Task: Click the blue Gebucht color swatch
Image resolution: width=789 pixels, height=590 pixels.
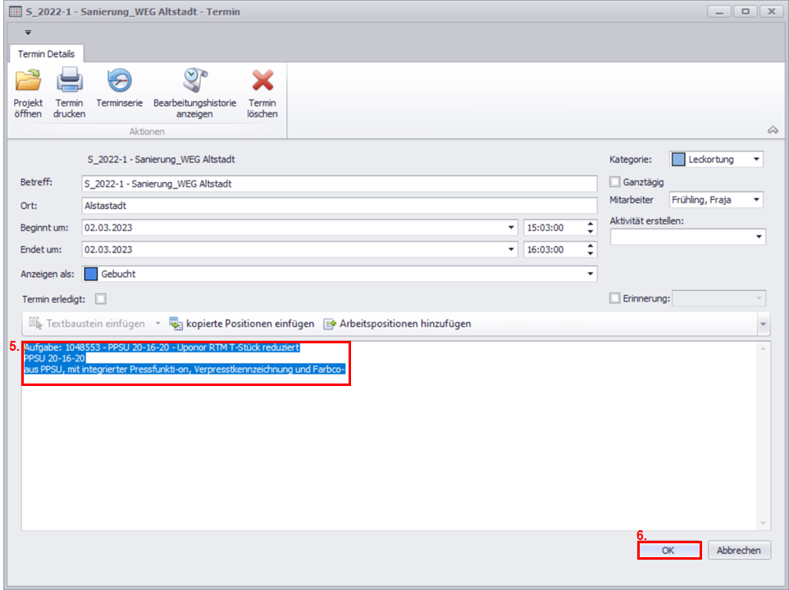Action: click(x=91, y=274)
